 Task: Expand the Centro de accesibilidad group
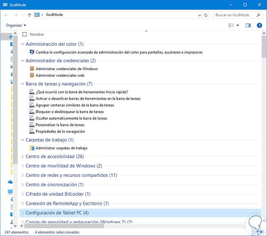(23, 156)
